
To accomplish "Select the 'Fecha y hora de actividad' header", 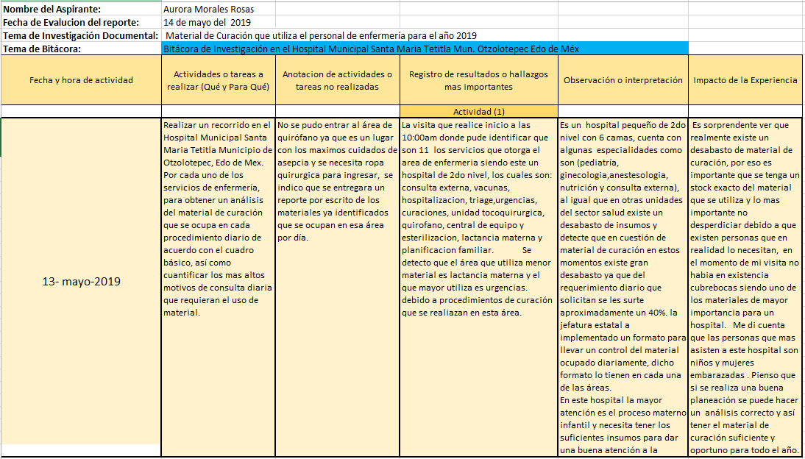I will click(x=81, y=80).
